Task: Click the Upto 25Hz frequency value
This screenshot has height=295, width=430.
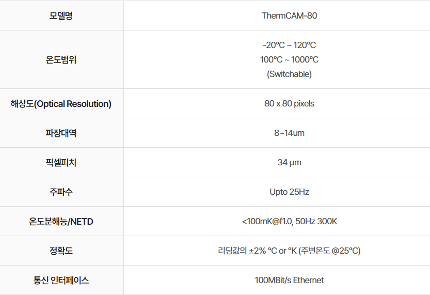Action: coord(289,192)
